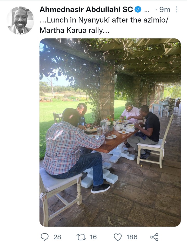This screenshot has width=187, height=245.
Task: Click the 9m timestamp
Action: 165,10
